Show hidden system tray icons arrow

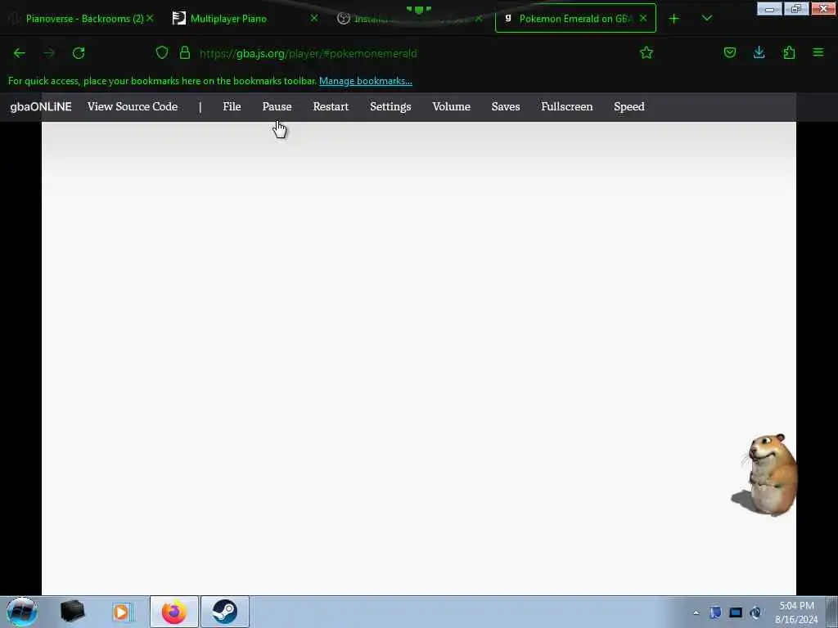pyautogui.click(x=696, y=613)
